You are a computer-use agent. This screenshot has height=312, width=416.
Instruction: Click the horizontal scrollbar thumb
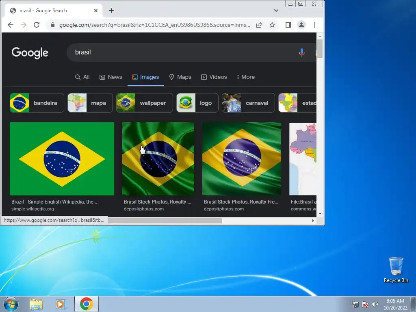(165, 221)
